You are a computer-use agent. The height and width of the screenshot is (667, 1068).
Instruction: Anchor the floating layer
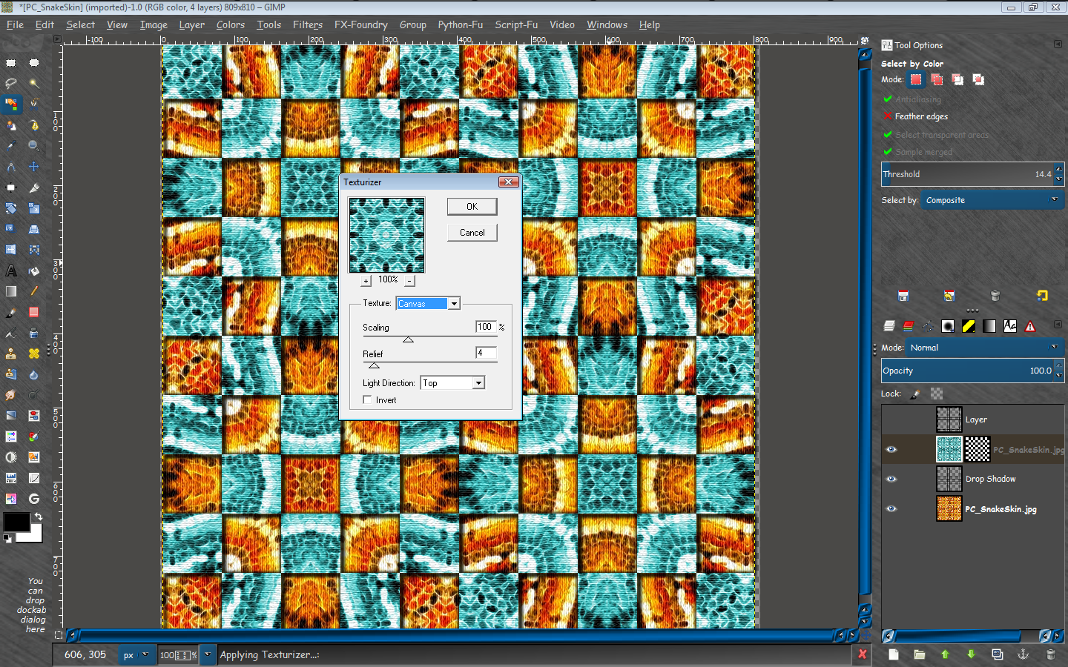(x=1023, y=654)
